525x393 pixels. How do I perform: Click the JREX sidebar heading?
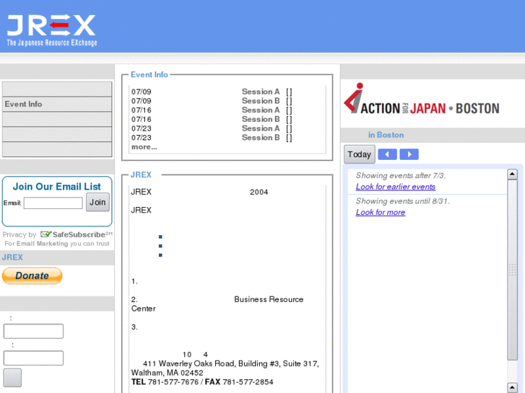point(12,257)
